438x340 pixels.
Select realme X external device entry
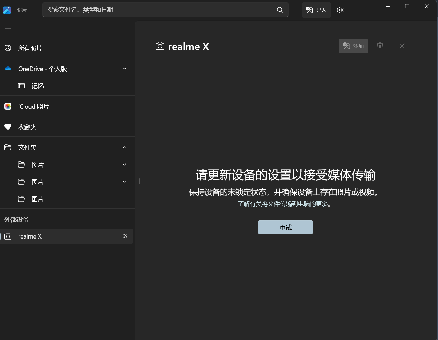pyautogui.click(x=67, y=236)
